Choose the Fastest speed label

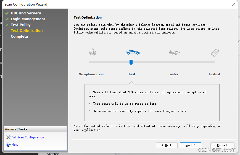click(x=214, y=74)
